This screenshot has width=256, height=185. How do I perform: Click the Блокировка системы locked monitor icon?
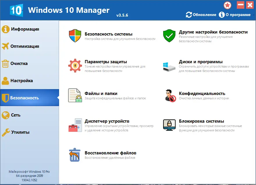[x=169, y=125]
